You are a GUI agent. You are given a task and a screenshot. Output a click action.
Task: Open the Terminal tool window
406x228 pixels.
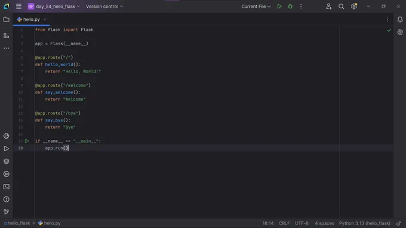tap(6, 187)
